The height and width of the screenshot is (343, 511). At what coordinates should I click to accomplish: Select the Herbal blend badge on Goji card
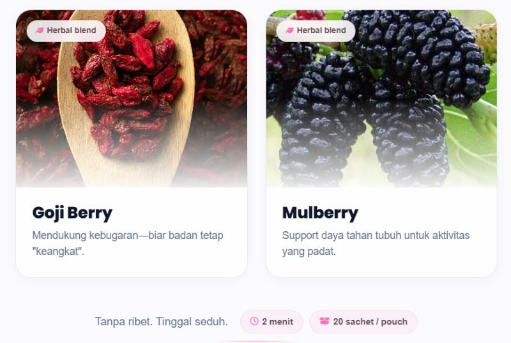pyautogui.click(x=66, y=31)
